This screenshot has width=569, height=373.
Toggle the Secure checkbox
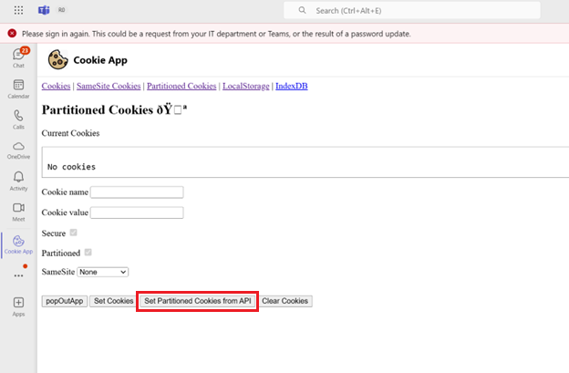coord(73,233)
